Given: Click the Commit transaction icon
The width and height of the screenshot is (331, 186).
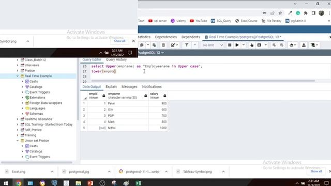Looking at the screenshot, I should coord(274,45).
